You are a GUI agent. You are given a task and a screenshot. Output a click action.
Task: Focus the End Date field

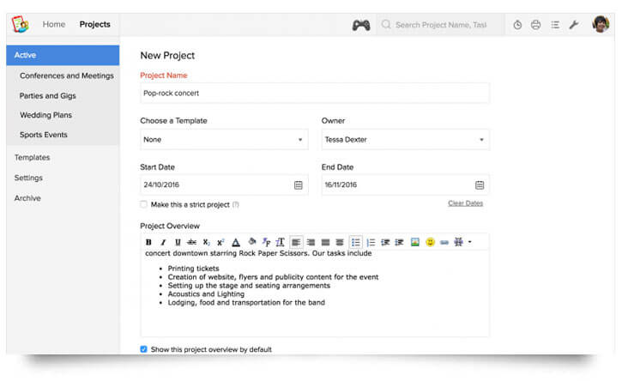pos(406,185)
